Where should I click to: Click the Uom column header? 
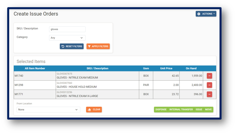pos(146,68)
